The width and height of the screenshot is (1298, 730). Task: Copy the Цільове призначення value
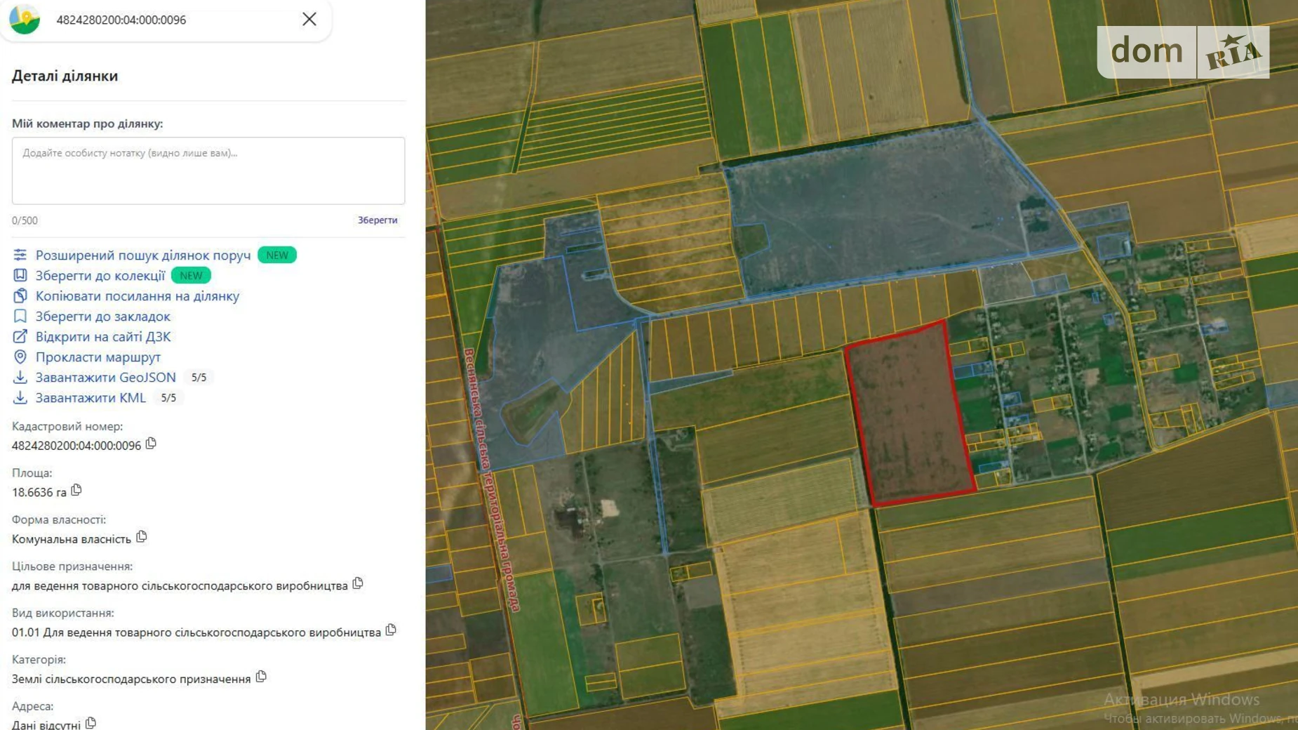358,583
